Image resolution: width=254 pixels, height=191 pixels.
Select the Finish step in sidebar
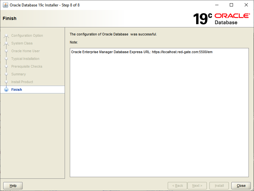tap(32, 90)
